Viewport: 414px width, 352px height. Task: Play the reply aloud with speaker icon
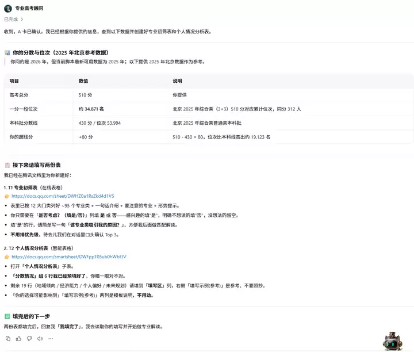(40, 339)
